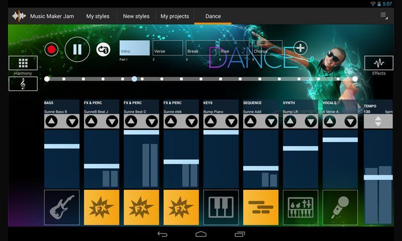Image resolution: width=402 pixels, height=241 pixels.
Task: Choose next loop for Bump LR
Action: click(311, 121)
